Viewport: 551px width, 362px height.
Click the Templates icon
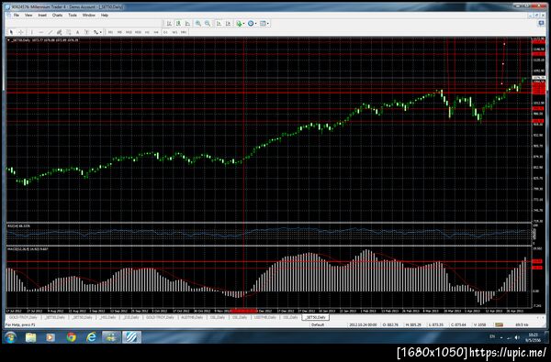[x=263, y=24]
